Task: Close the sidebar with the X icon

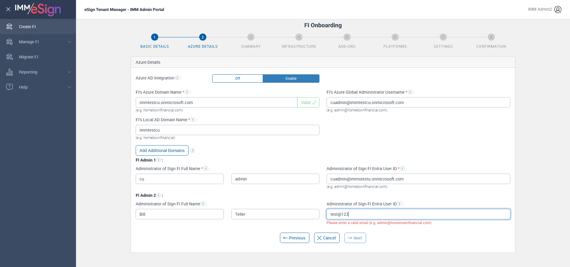Action: pyautogui.click(x=8, y=9)
